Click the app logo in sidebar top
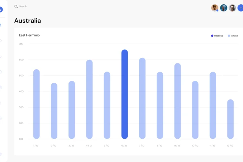The image size is (243, 162). pyautogui.click(x=1, y=9)
